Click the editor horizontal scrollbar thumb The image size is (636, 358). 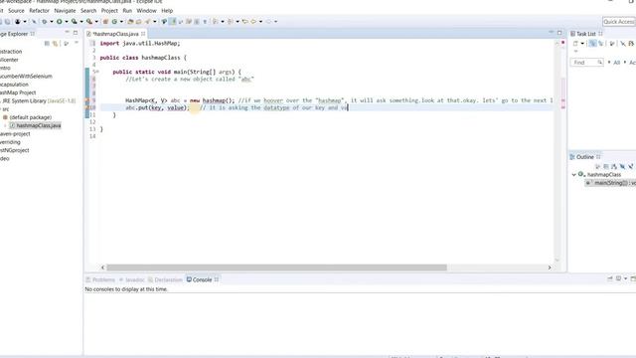point(276,268)
